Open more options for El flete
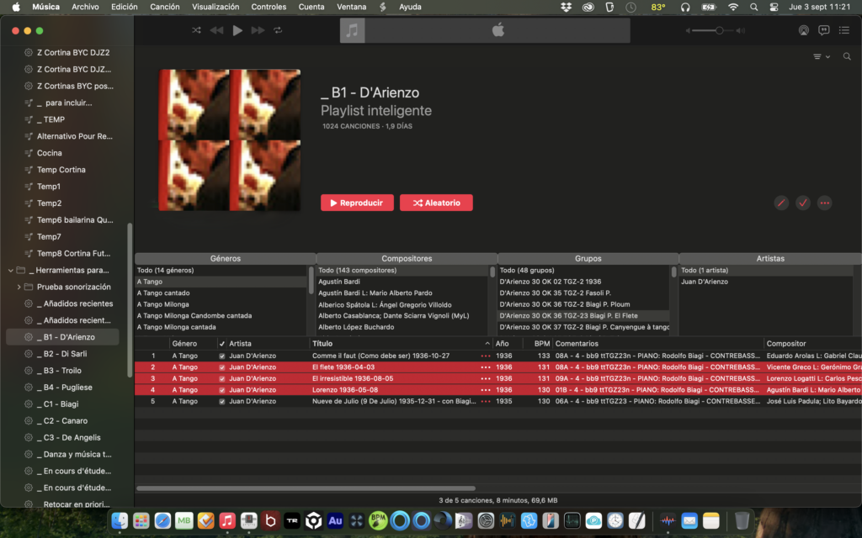 coord(486,367)
